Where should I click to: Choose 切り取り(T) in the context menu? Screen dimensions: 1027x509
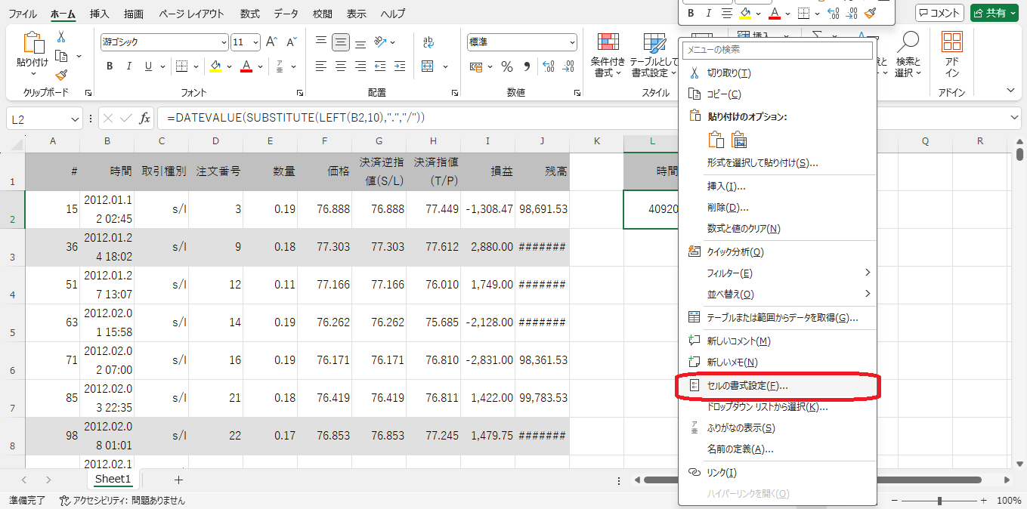[x=778, y=73]
